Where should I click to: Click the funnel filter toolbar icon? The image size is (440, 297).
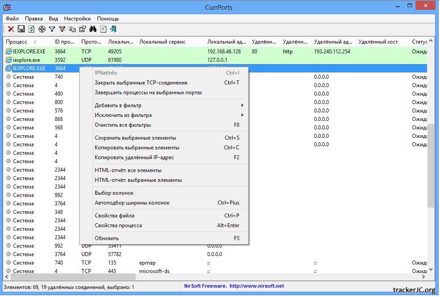coord(52,29)
